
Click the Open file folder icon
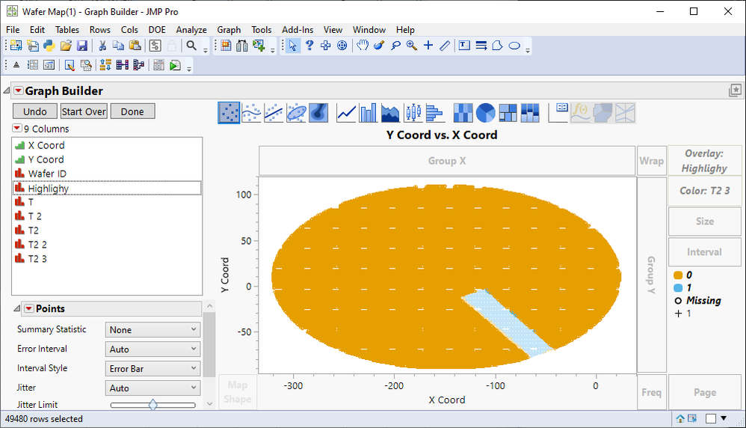pyautogui.click(x=66, y=46)
